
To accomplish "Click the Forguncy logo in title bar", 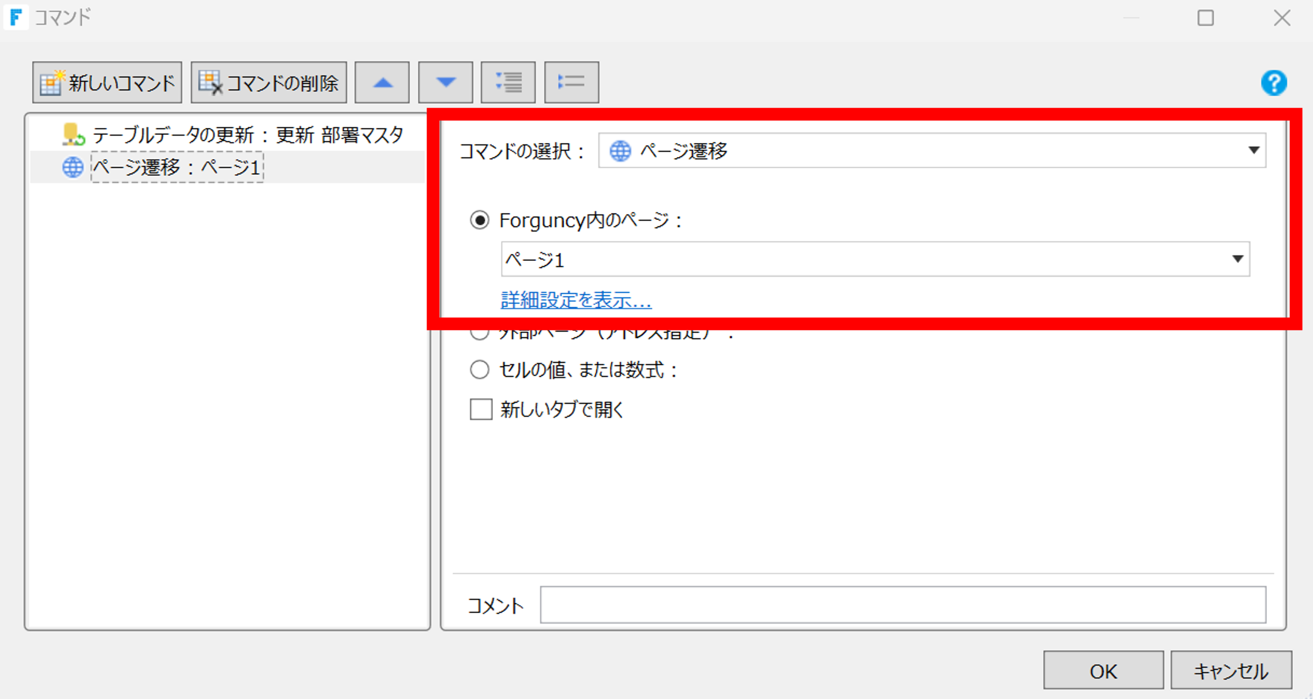I will coord(16,17).
